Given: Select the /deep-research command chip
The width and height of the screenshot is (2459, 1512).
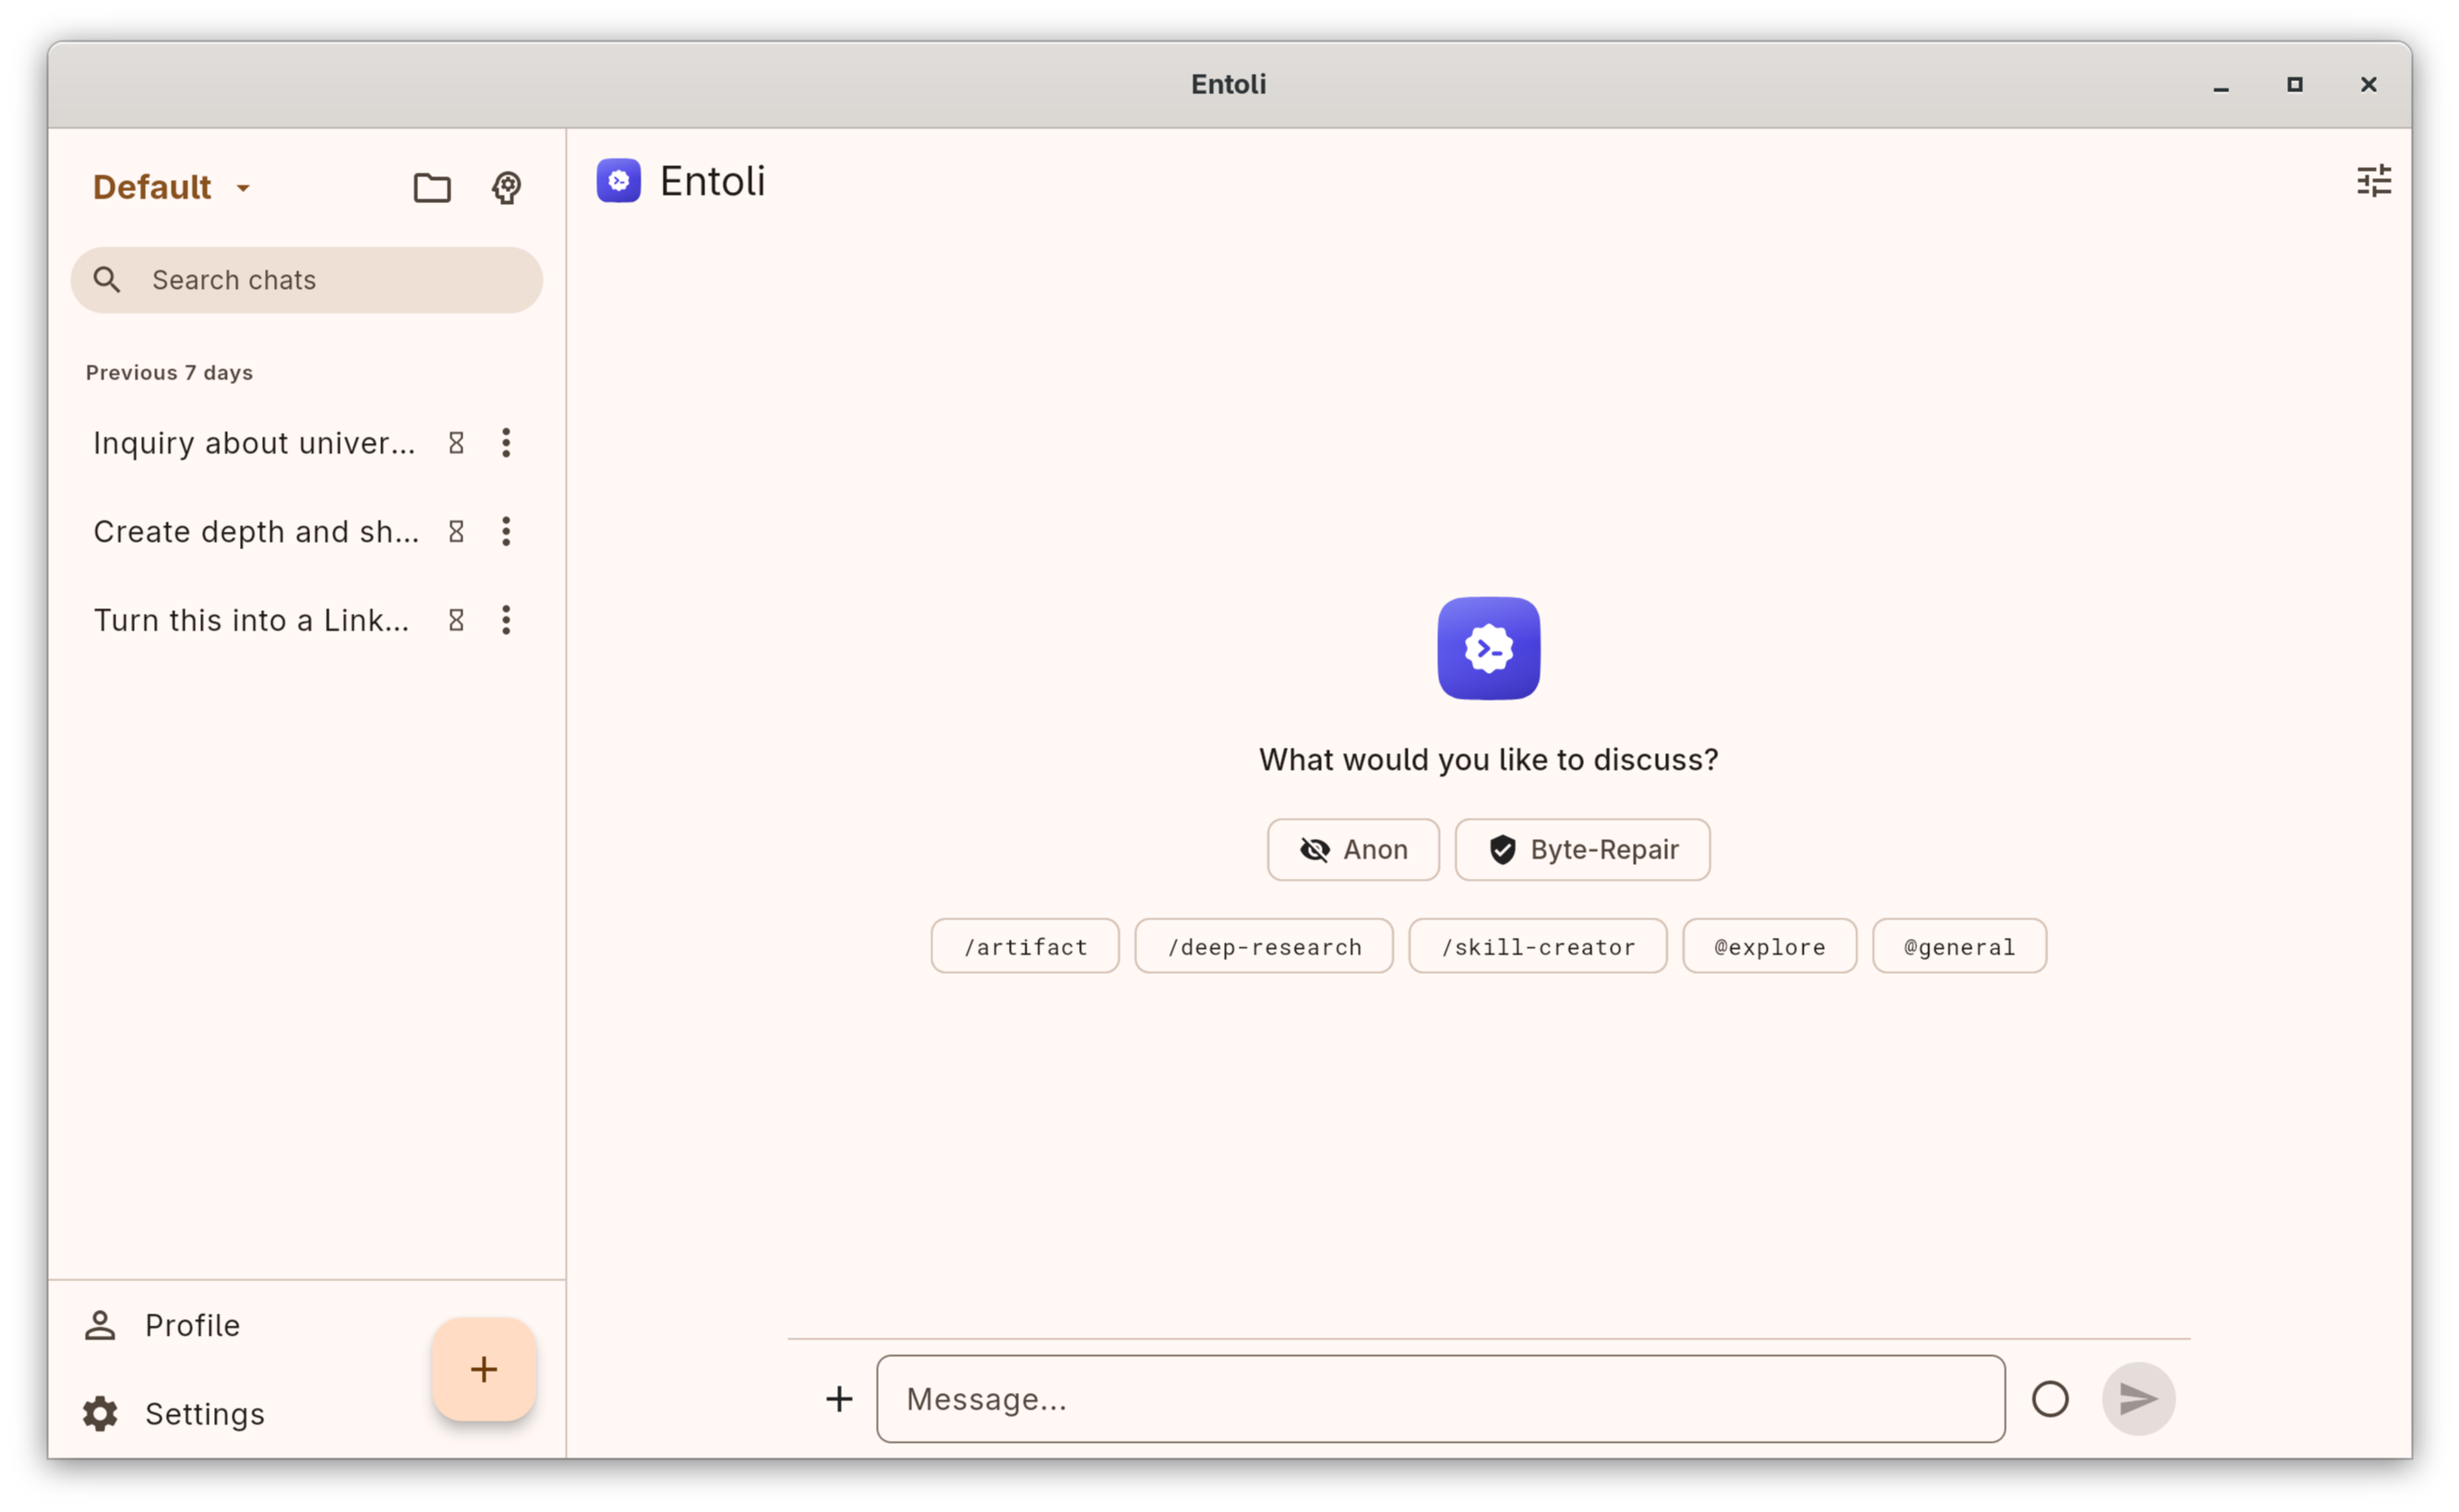Looking at the screenshot, I should [x=1264, y=946].
